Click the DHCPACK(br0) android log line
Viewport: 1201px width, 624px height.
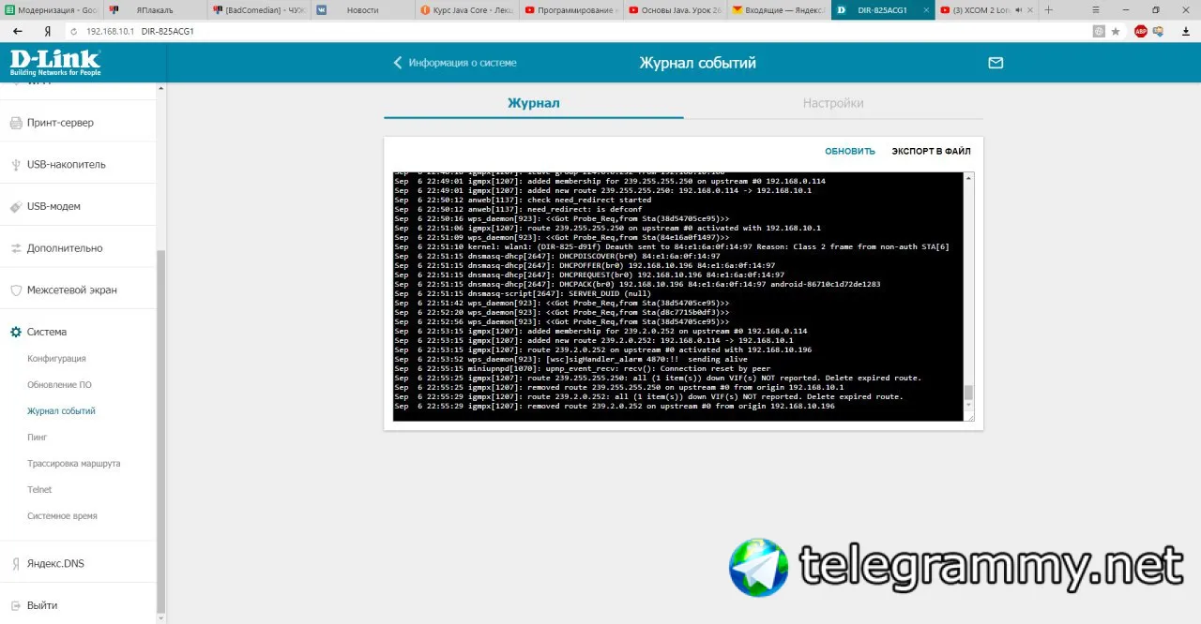point(637,284)
